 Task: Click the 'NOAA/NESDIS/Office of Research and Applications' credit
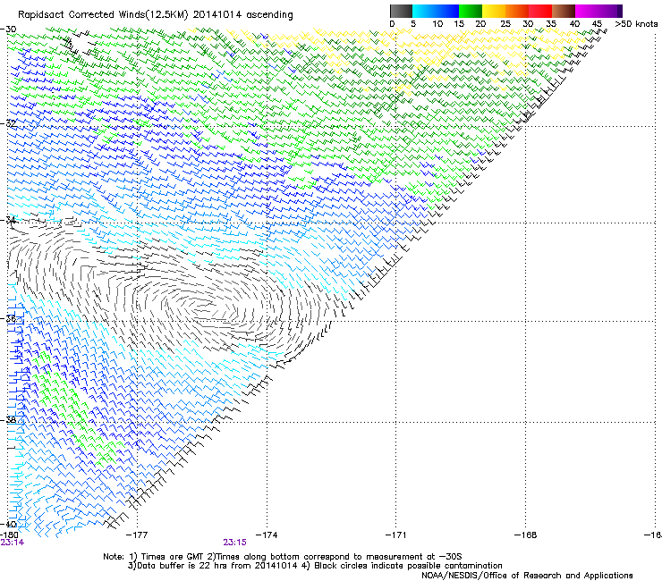tap(527, 576)
